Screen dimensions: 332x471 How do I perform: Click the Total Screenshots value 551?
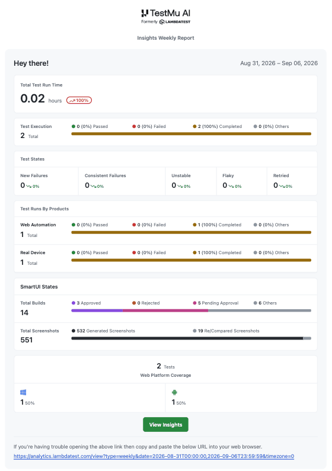27,340
